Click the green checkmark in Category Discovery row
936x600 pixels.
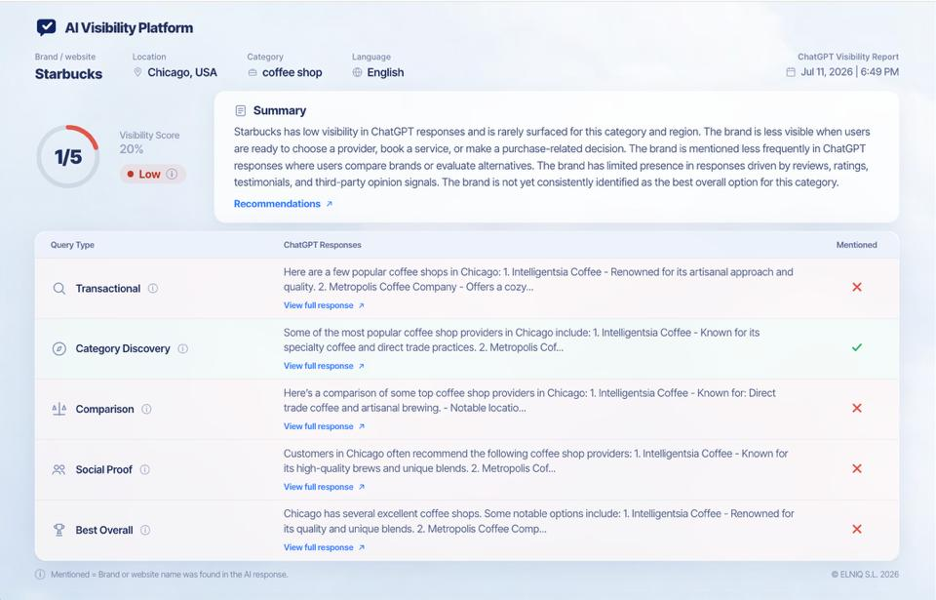[x=857, y=347]
